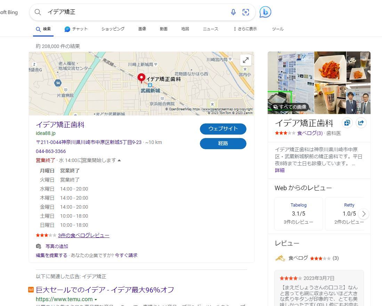Open dropdown arrow next to temu.com URL
The width and height of the screenshot is (382, 306).
pyautogui.click(x=96, y=299)
